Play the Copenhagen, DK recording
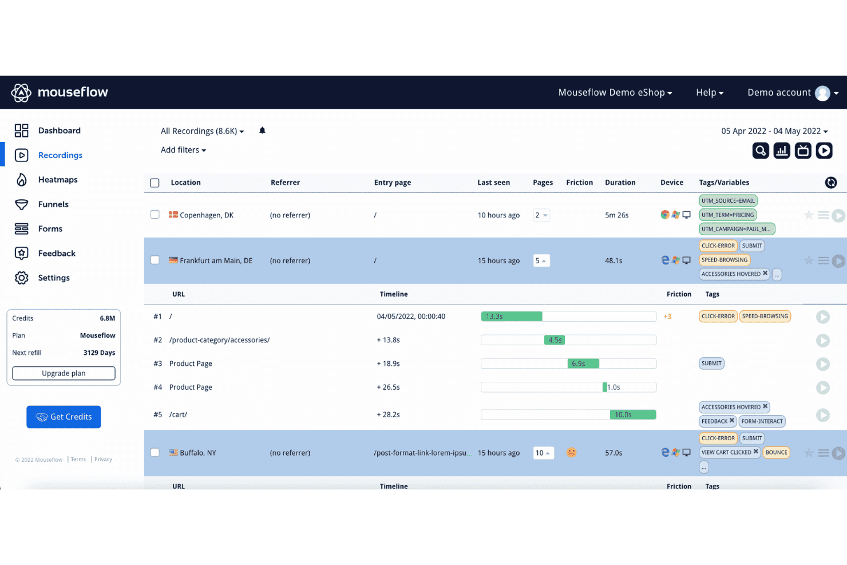Screen dimensions: 847x565 [x=838, y=216]
